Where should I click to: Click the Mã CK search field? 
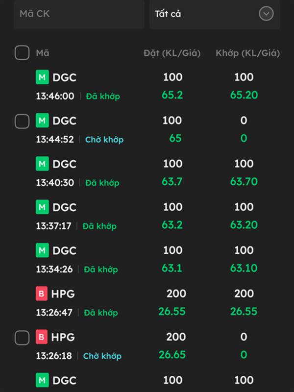[x=78, y=14]
